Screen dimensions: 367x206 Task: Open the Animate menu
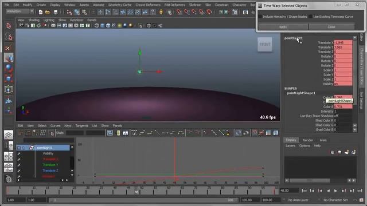(x=99, y=5)
